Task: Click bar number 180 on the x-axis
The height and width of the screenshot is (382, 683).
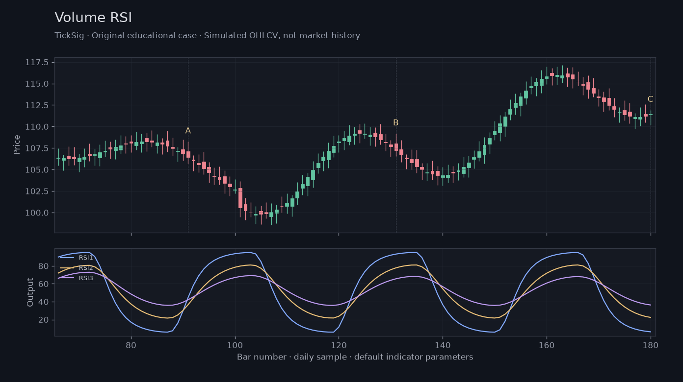Action: (650, 345)
